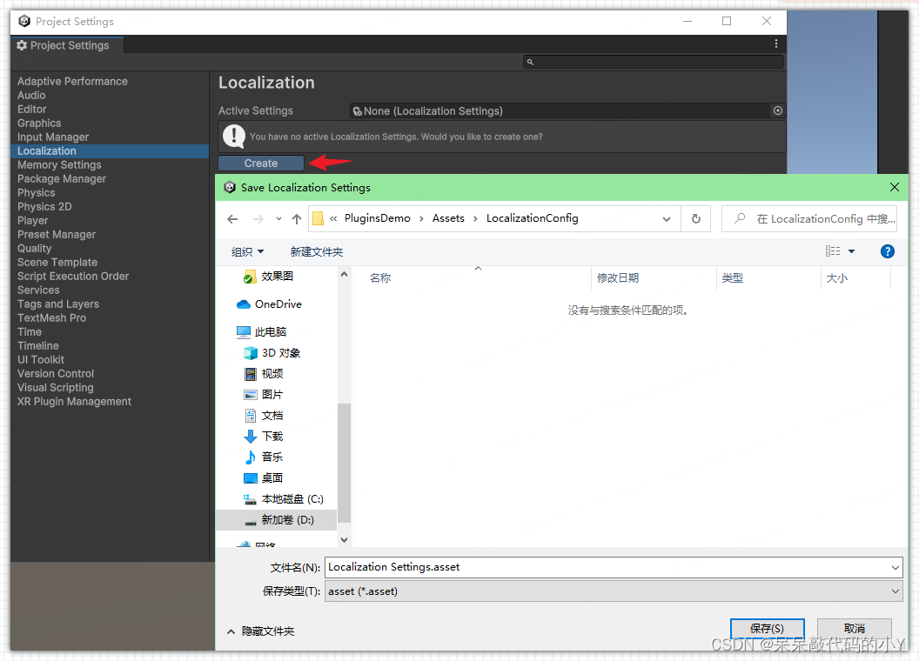The width and height of the screenshot is (919, 661).
Task: Open UI Toolkit settings
Action: 40,360
